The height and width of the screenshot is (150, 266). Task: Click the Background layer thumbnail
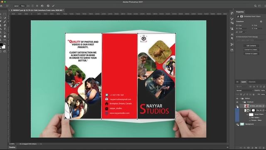point(242,124)
